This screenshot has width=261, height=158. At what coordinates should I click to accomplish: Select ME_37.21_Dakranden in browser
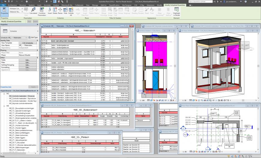(17, 150)
